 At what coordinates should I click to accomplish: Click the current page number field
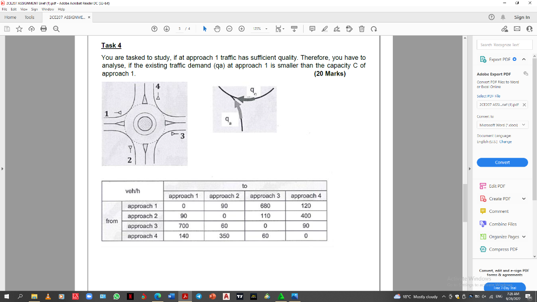click(x=179, y=29)
